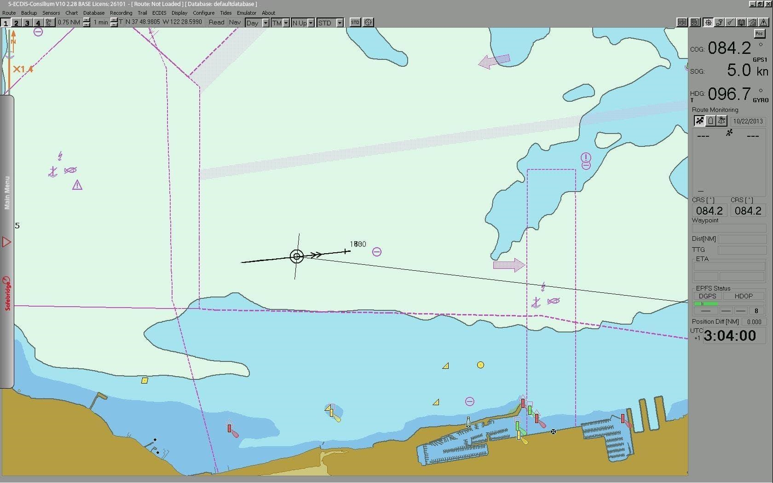Click the HDOP value stepper
This screenshot has width=773, height=483.
pyautogui.click(x=756, y=311)
